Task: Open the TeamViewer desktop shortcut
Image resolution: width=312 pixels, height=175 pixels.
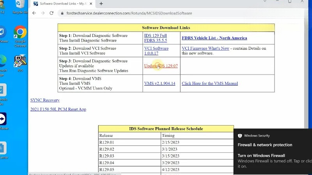Action: point(4,121)
